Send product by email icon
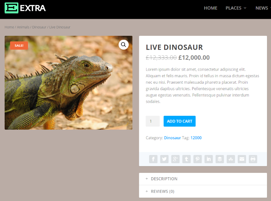This screenshot has height=201, width=271. [x=242, y=159]
